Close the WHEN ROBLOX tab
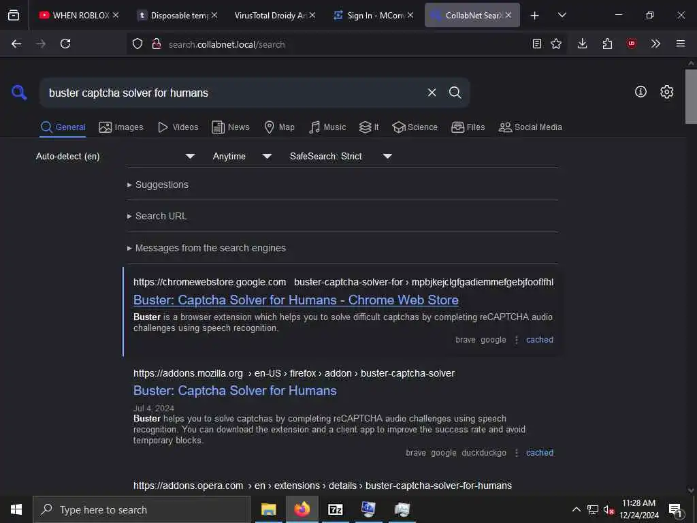The image size is (697, 523). click(116, 15)
